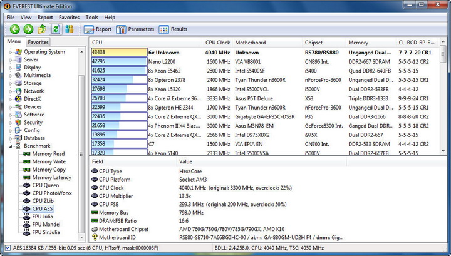451x256 pixels.
Task: Select the Storage drive icon
Action: 18,83
